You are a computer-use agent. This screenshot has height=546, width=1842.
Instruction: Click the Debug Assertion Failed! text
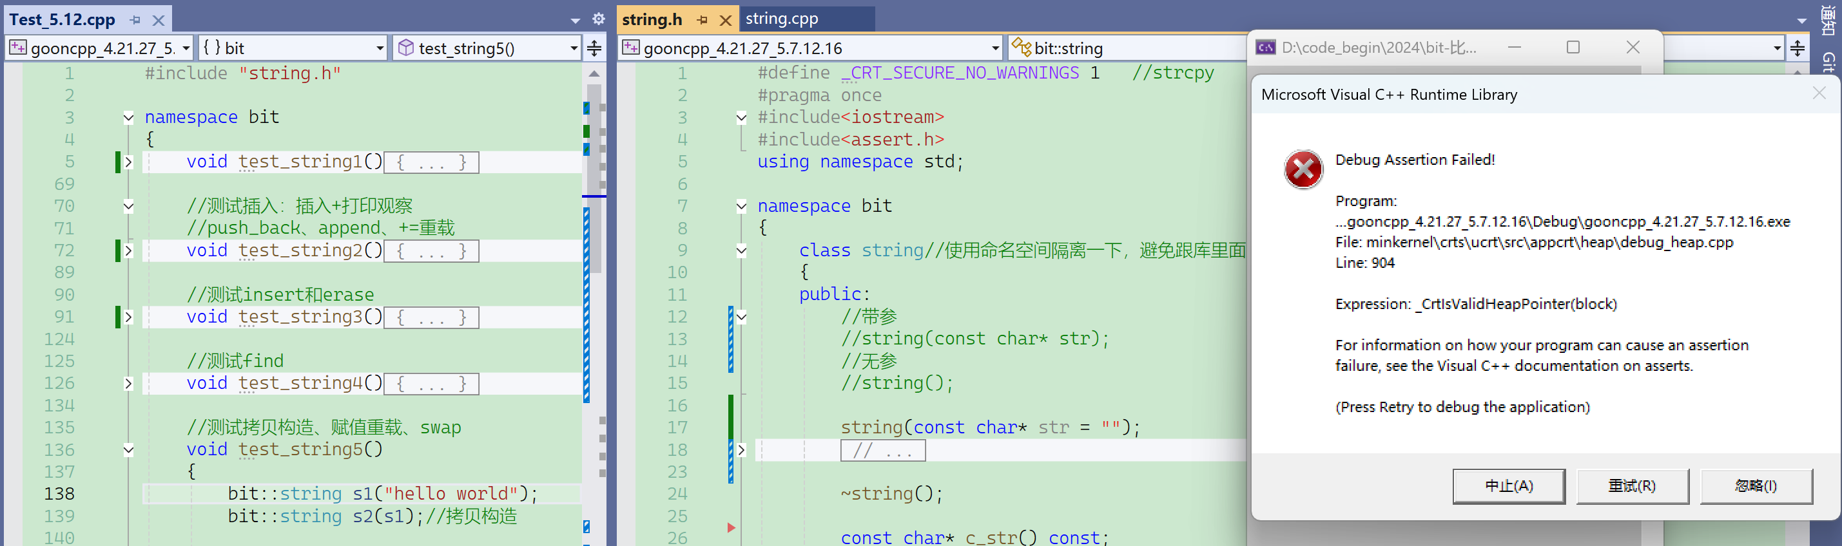(1415, 160)
